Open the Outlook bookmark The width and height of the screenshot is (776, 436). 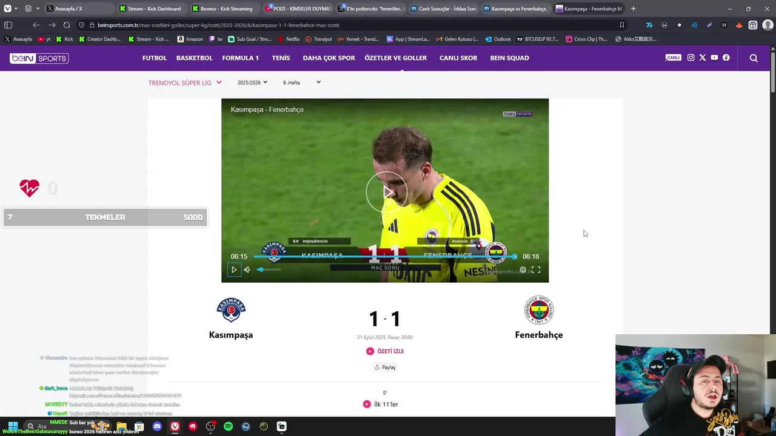click(498, 39)
